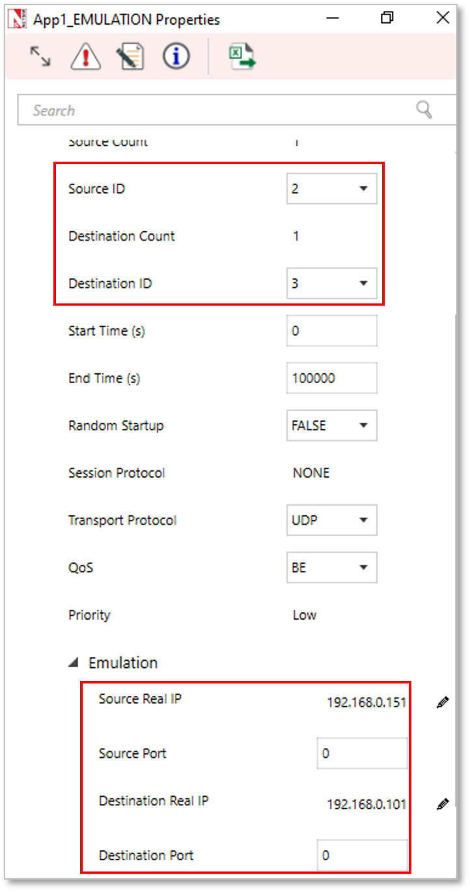The width and height of the screenshot is (470, 892).
Task: Click the expand/collapse arrows toolbar icon
Action: (40, 57)
